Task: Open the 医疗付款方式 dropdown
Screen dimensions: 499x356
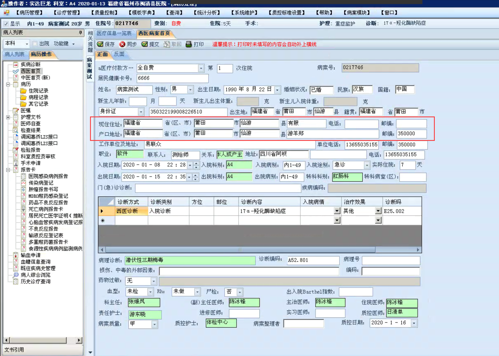Action: click(201, 68)
